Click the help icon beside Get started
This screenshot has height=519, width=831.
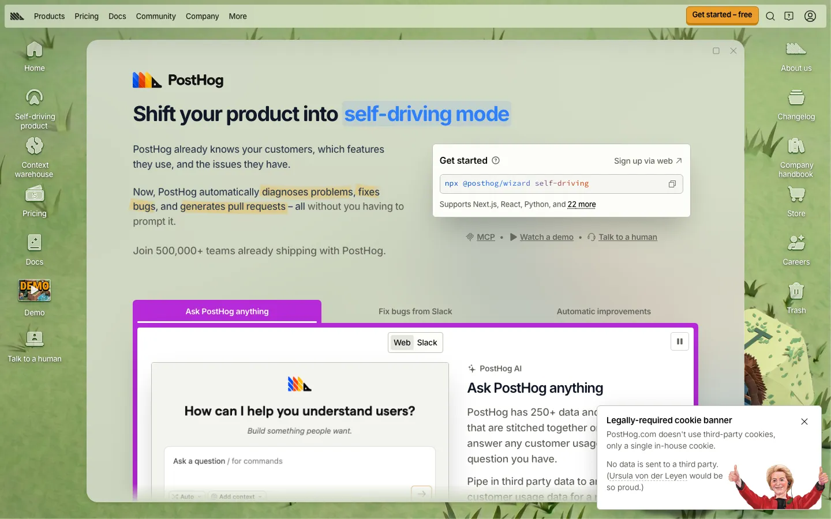tap(496, 160)
